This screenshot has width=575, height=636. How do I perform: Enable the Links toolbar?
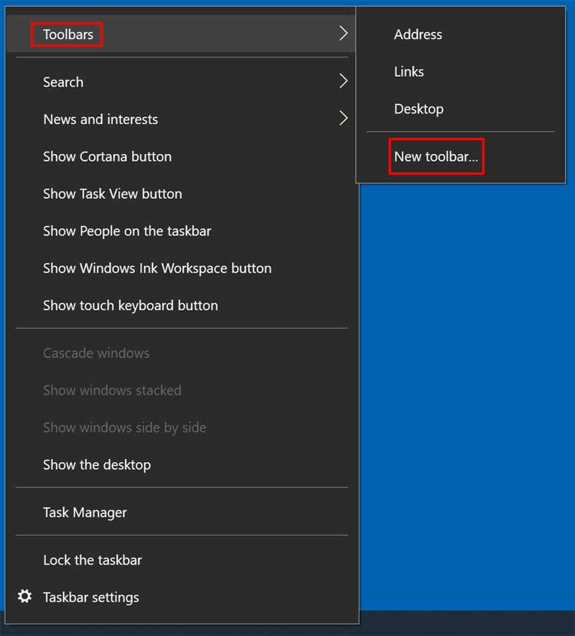pyautogui.click(x=461, y=72)
